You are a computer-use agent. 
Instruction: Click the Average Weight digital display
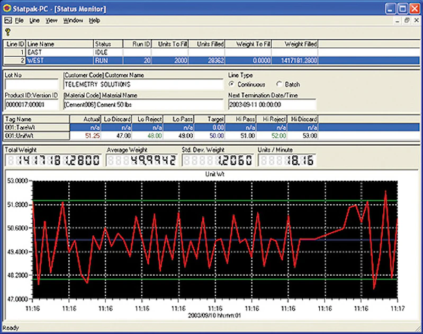[142, 160]
